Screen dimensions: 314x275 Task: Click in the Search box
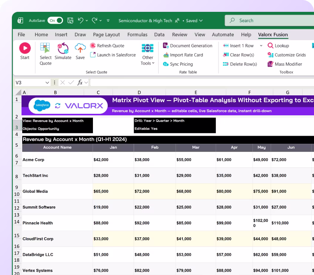[269, 20]
